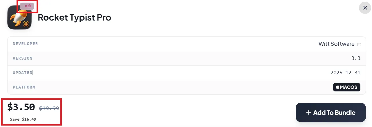Image resolution: width=372 pixels, height=127 pixels.
Task: Click the updated date 2025-12-31
Action: 345,73
